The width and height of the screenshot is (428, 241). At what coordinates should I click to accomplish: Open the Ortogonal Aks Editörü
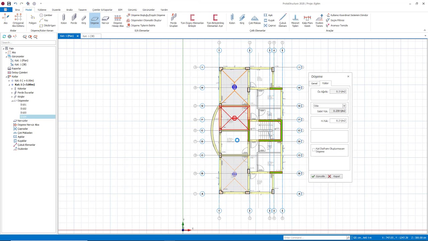tap(18, 20)
